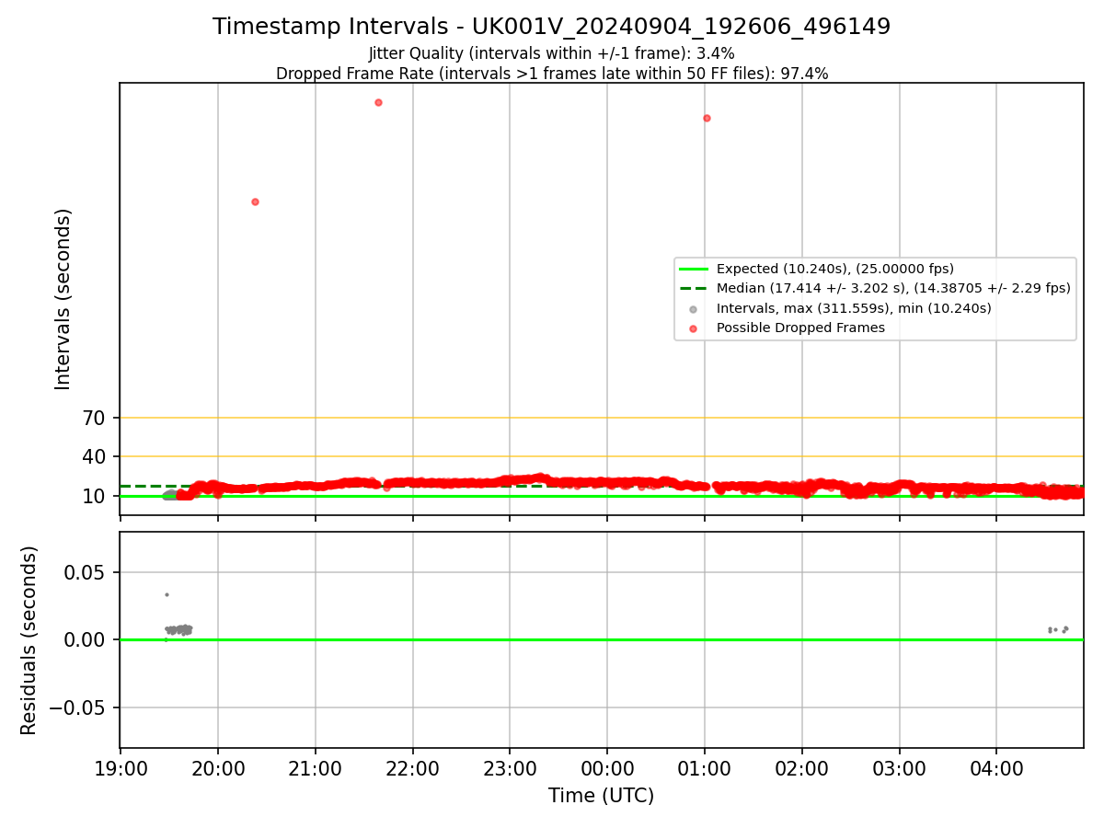Click legend entry "Intervals, max (311.559s), min (10.240s)"
1104x828 pixels.
(854, 308)
